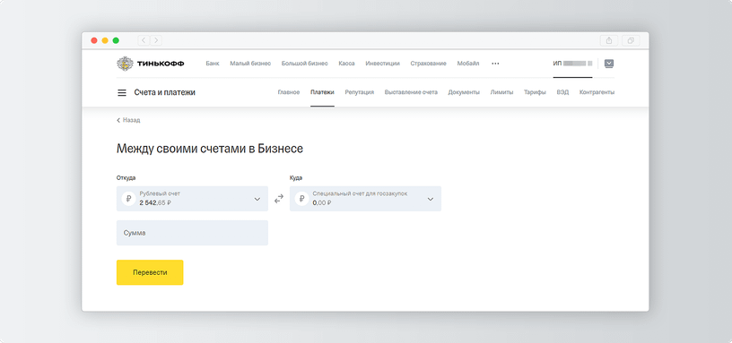Click the browser share icon
The width and height of the screenshot is (732, 343).
tap(609, 40)
